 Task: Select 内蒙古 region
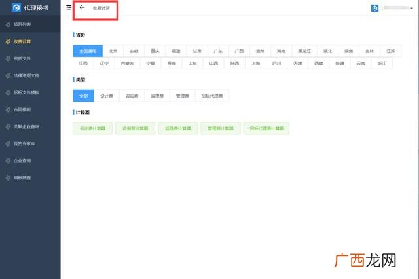click(127, 64)
